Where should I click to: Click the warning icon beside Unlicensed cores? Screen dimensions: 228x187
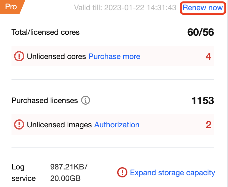(19, 56)
